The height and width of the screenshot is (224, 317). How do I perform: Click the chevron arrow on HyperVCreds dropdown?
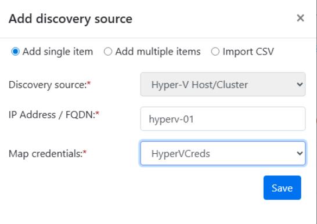coord(300,153)
